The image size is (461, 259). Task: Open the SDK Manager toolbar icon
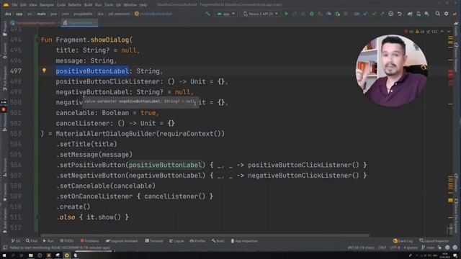coord(427,14)
